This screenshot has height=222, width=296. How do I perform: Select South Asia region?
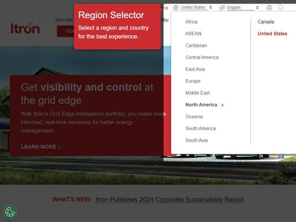click(197, 140)
